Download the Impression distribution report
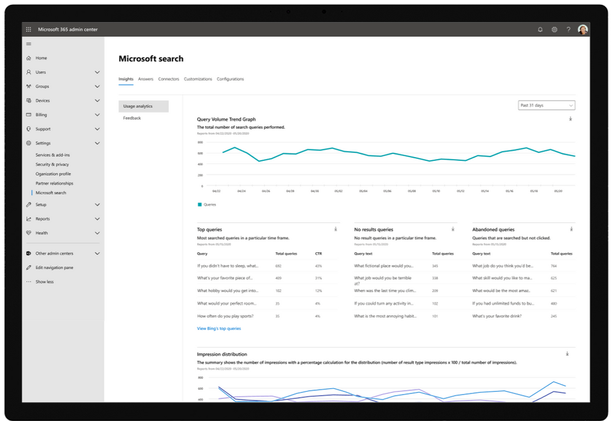This screenshot has height=421, width=613. [x=567, y=353]
